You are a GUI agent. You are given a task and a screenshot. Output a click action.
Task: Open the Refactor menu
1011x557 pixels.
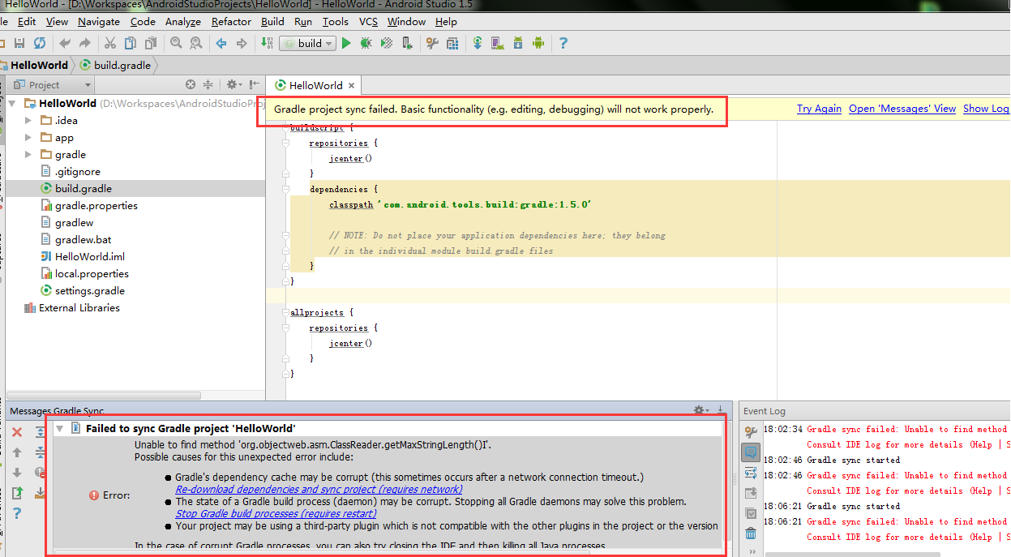[231, 22]
